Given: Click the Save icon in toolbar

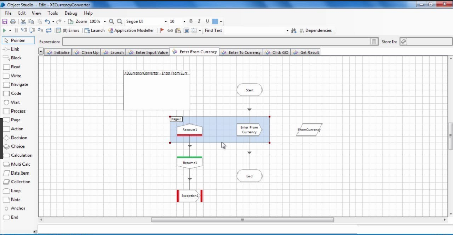Looking at the screenshot, I should tap(5, 22).
